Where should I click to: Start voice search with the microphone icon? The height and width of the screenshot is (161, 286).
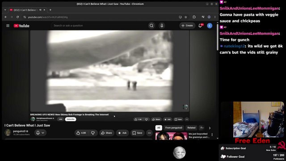(162, 26)
